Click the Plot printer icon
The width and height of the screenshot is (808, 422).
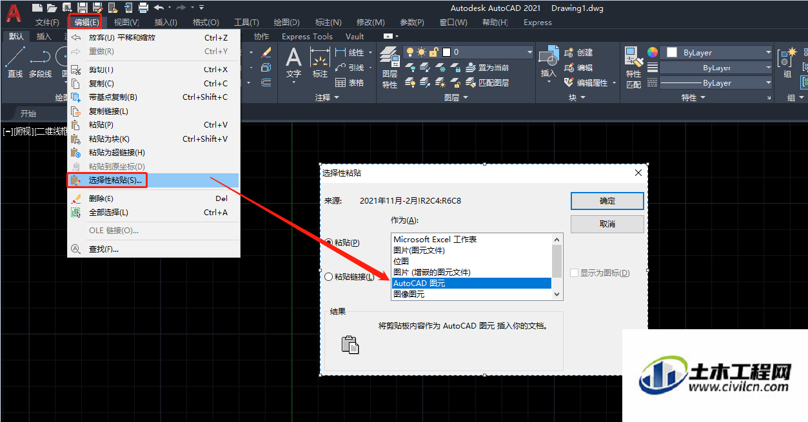point(143,8)
